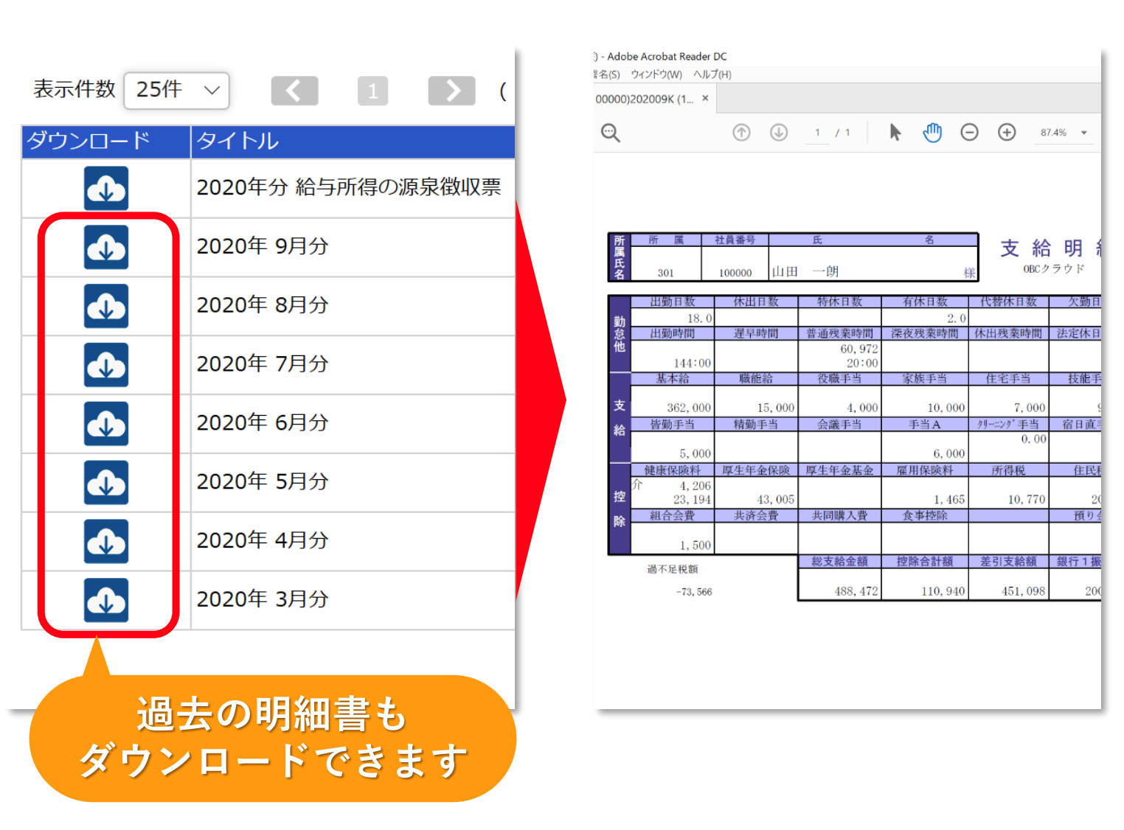
Task: Click 基本給 value 362,000 in PDF
Action: click(689, 408)
